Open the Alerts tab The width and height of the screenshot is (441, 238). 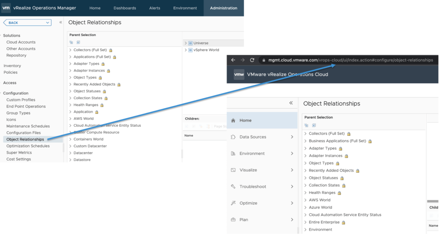click(155, 8)
